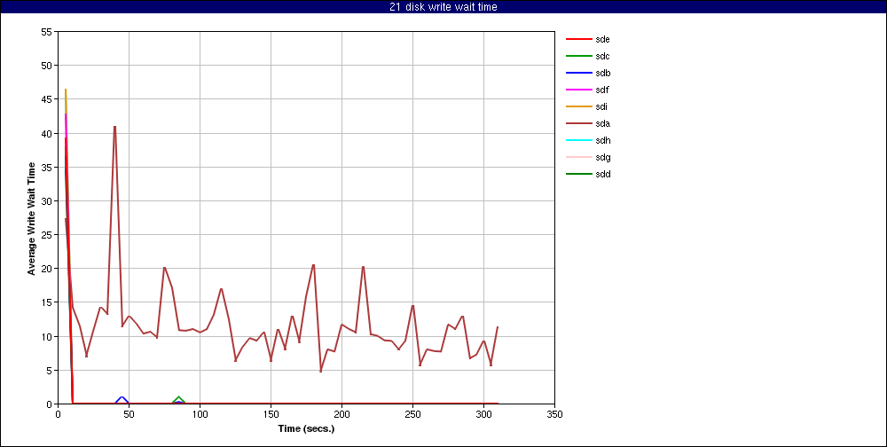Click the blue sdb legend line swatch
The image size is (887, 447).
[x=579, y=73]
